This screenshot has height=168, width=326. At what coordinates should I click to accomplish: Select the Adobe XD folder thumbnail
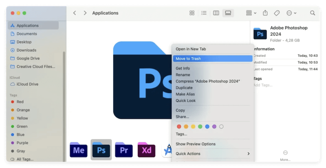[x=146, y=150]
